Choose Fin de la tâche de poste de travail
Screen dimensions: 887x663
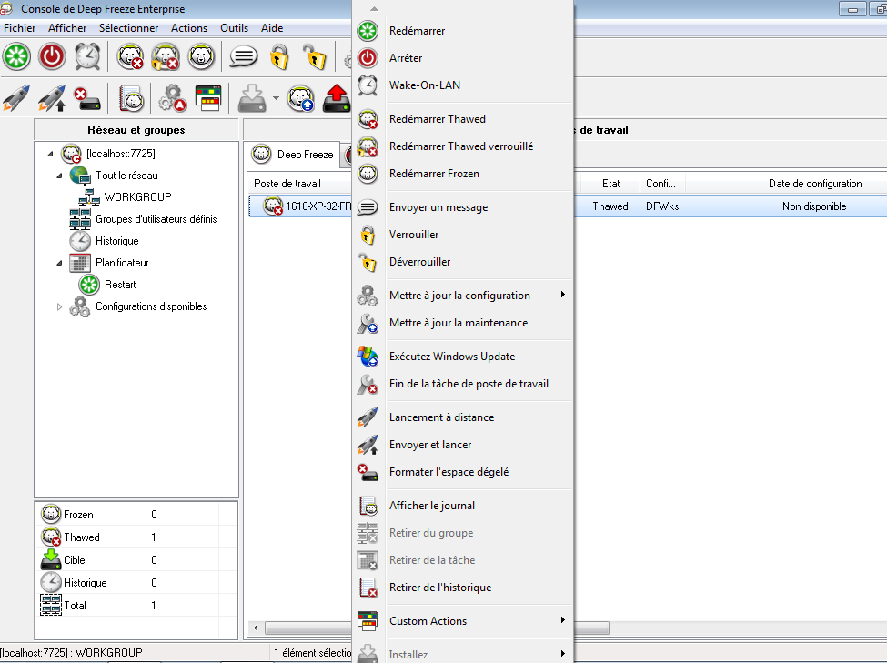click(463, 384)
